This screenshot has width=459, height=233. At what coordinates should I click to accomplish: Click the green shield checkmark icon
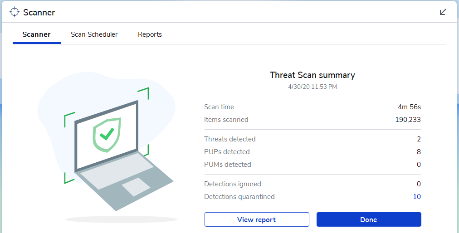tap(107, 135)
